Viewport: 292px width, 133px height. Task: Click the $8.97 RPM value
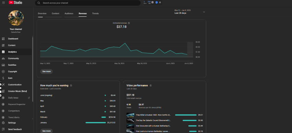(x=141, y=105)
